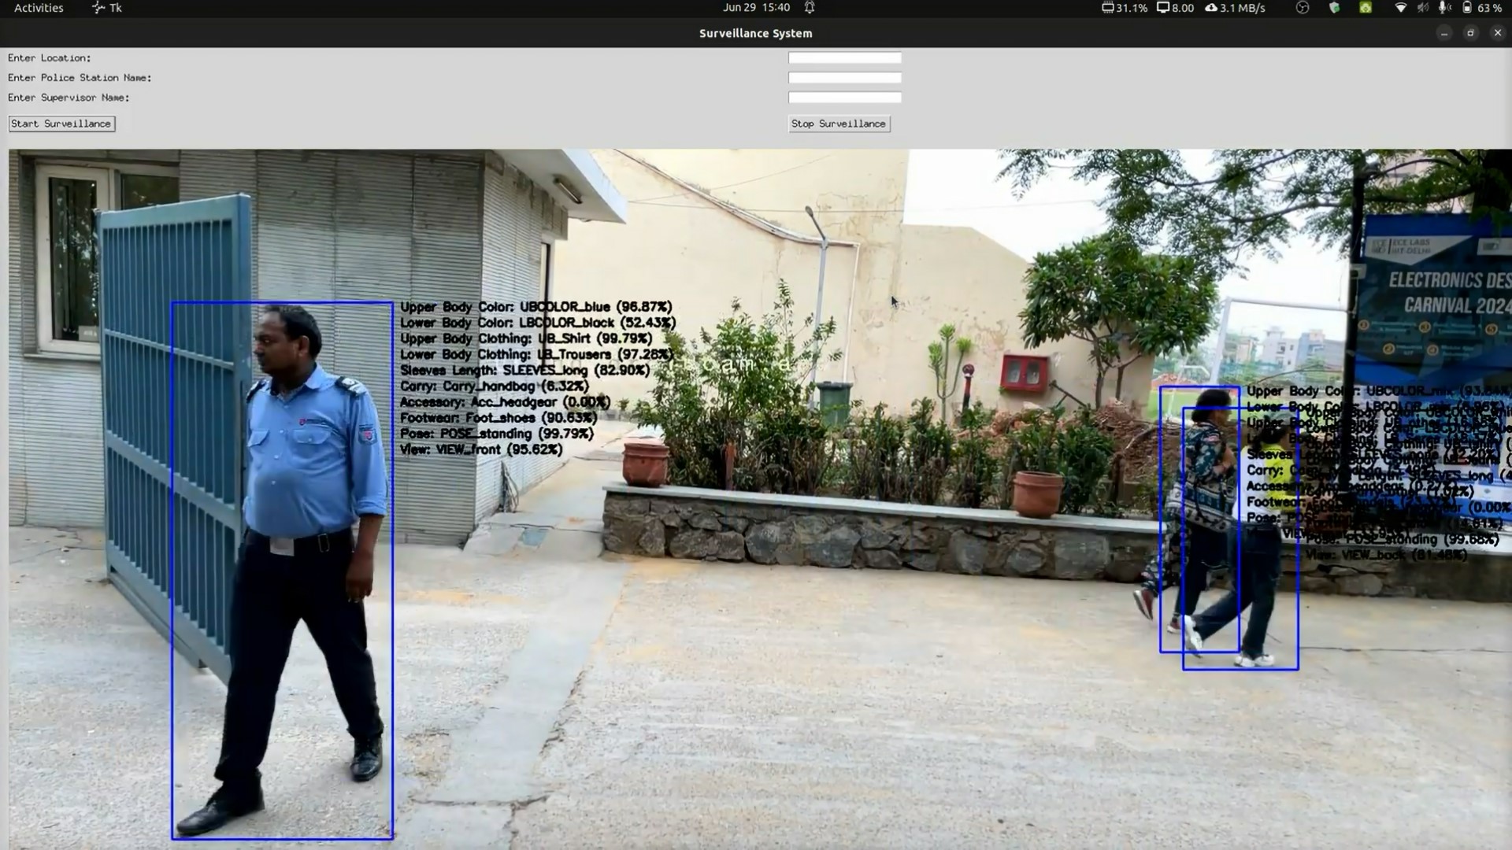Screen dimensions: 1512x850
Task: Click the green square tray icon
Action: (x=1366, y=8)
